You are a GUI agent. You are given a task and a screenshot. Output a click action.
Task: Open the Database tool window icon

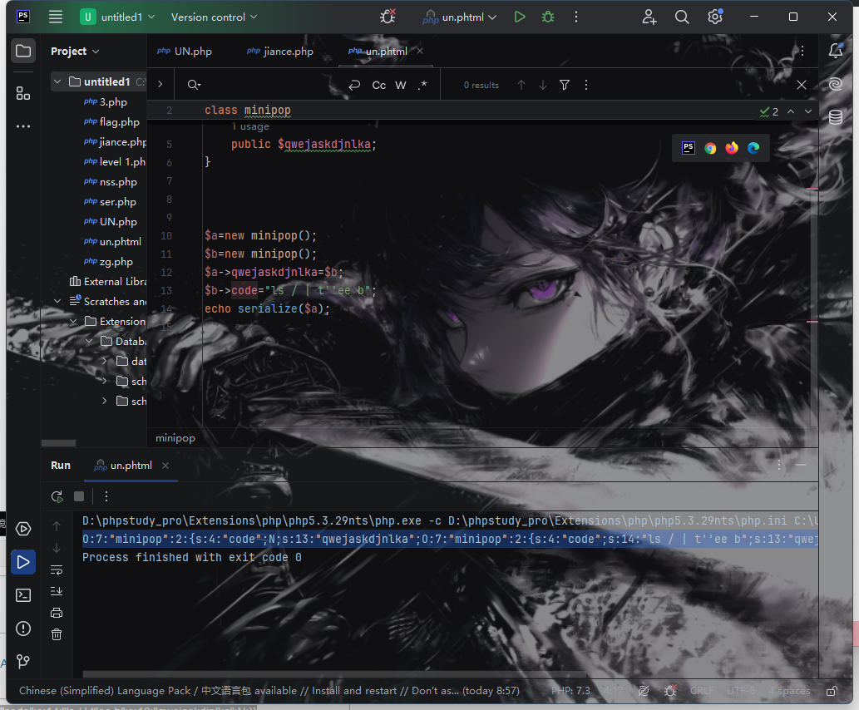tap(836, 117)
